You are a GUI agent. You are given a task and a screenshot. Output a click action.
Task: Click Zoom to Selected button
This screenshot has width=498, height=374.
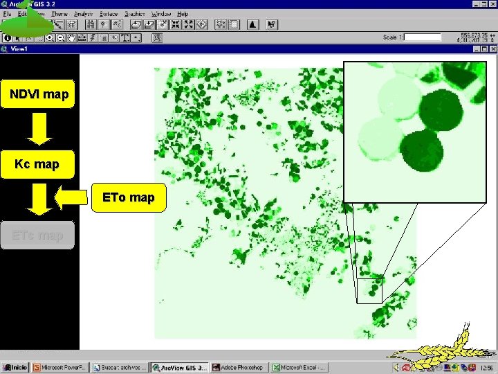pyautogui.click(x=163, y=24)
